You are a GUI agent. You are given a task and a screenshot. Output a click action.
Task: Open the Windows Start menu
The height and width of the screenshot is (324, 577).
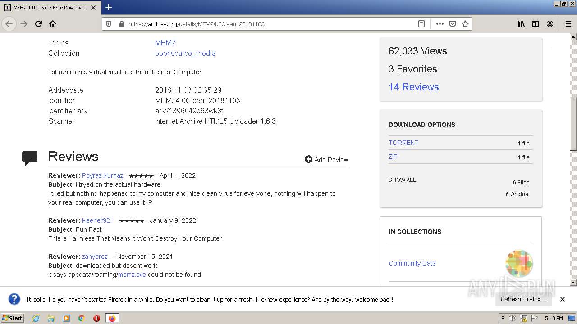tap(13, 318)
